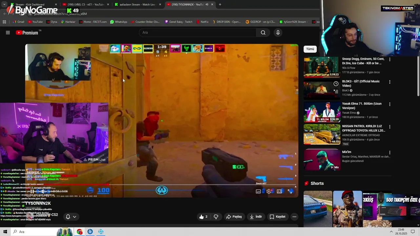This screenshot has height=236, width=420.
Task: Switch player to theater mode
Action: [x=279, y=191]
